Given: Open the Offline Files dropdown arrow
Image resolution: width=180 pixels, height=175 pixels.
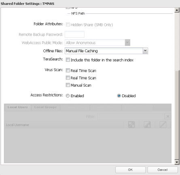Looking at the screenshot, I should tap(145, 51).
